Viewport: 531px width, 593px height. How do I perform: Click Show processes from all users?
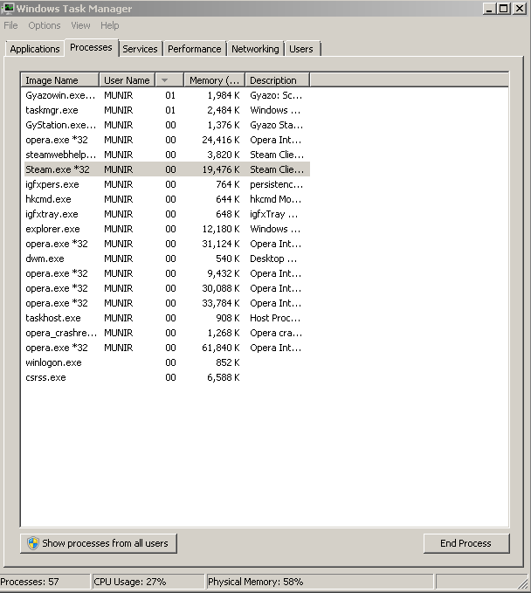point(99,543)
